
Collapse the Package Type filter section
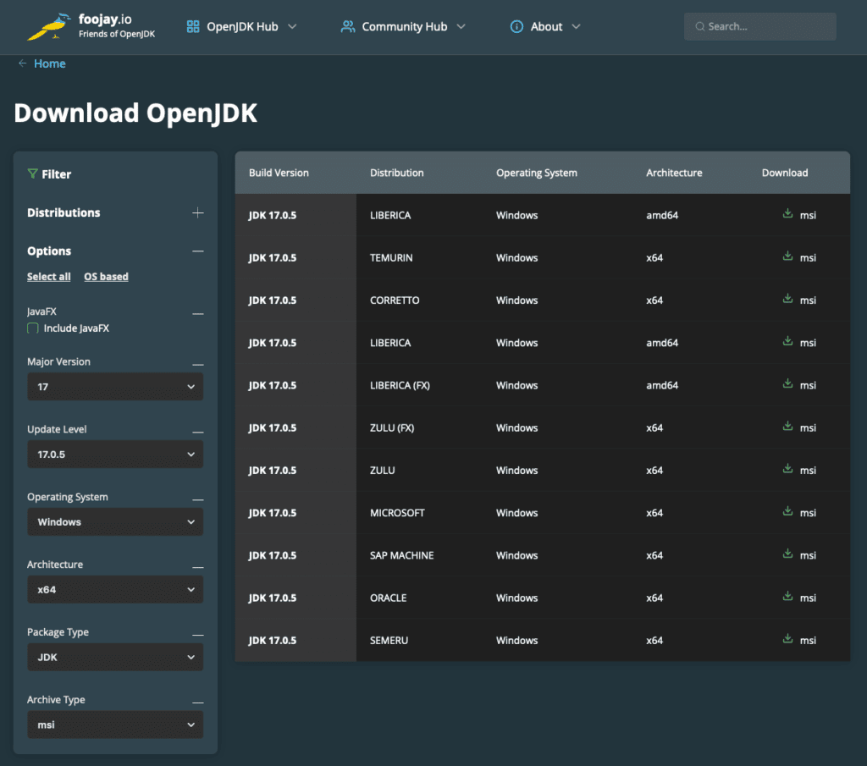198,635
